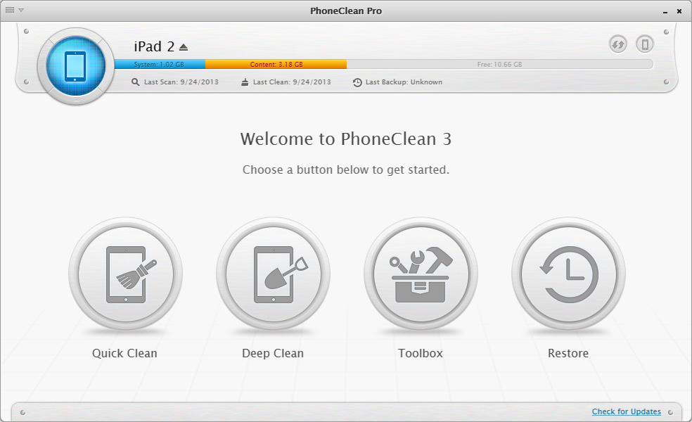Click Last Backup: Unknown text
Image resolution: width=692 pixels, height=422 pixels.
[x=404, y=82]
